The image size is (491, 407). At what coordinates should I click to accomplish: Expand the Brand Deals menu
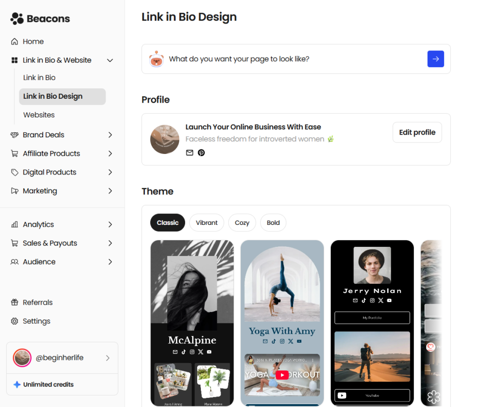point(110,135)
